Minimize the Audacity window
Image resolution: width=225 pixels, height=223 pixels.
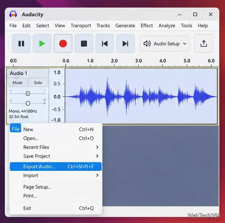179,14
